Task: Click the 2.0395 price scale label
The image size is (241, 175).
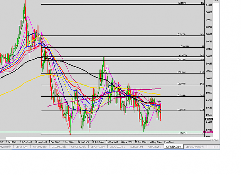Action: click(x=209, y=56)
